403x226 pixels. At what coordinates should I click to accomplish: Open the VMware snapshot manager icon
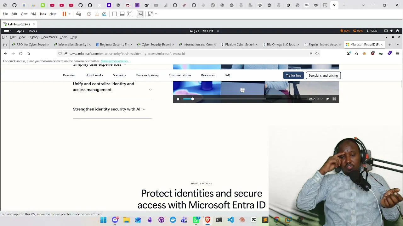tap(104, 14)
